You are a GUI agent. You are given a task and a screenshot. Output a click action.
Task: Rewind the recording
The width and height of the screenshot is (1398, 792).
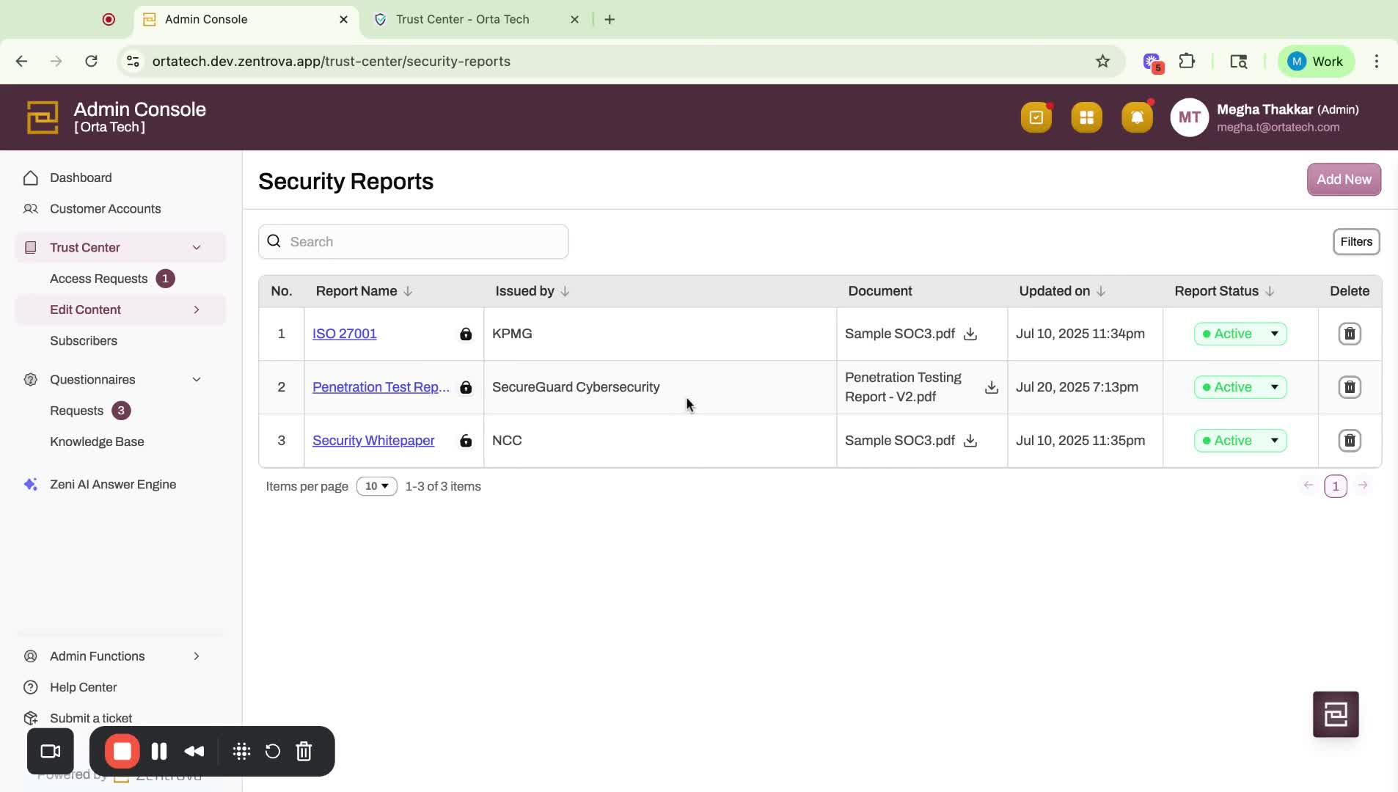coord(194,752)
